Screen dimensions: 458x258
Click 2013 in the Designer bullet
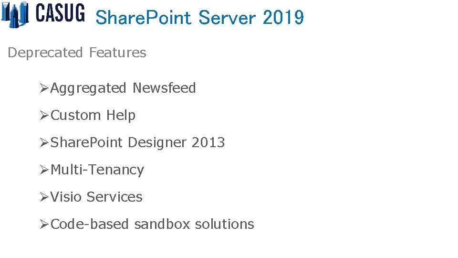coord(208,142)
